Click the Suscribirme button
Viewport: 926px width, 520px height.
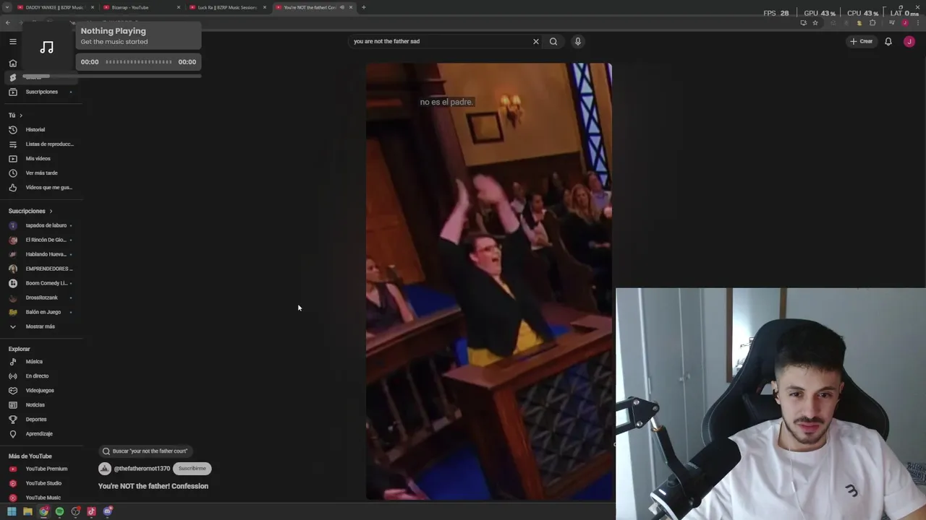192,469
